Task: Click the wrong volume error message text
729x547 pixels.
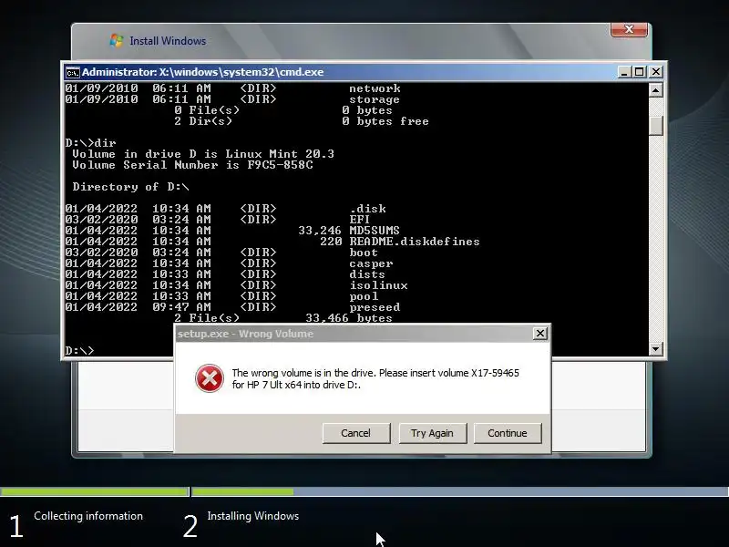Action: click(x=375, y=378)
